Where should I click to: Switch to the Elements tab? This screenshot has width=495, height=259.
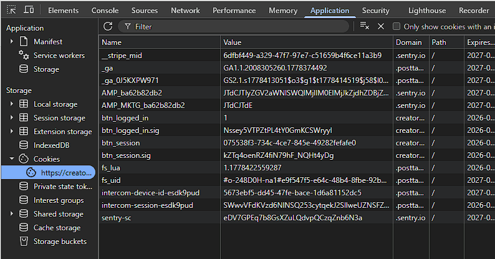63,11
